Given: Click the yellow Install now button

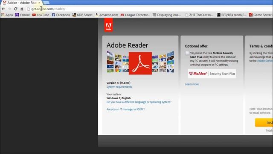Looking at the screenshot, I should tap(264, 122).
